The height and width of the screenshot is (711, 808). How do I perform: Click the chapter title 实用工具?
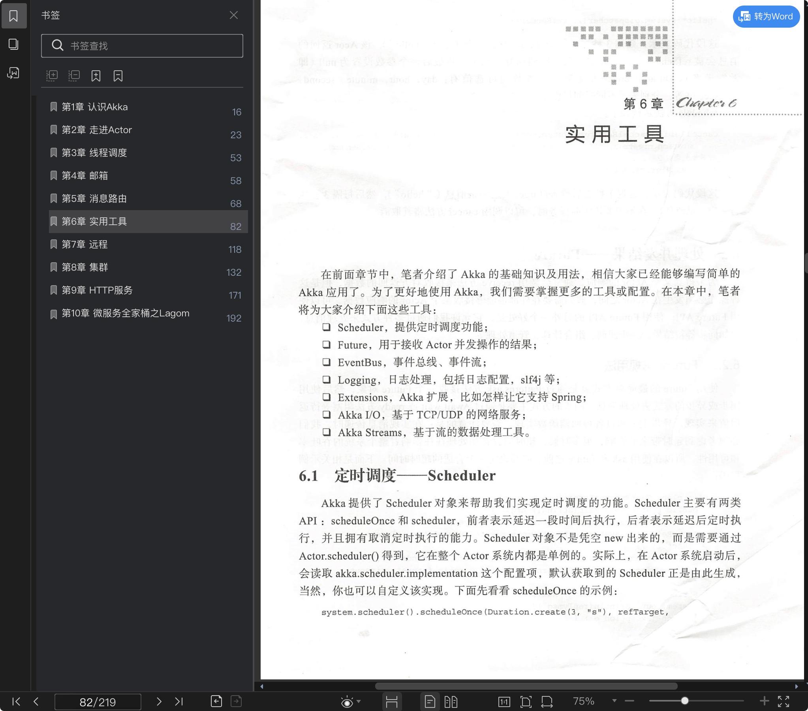[x=614, y=134]
